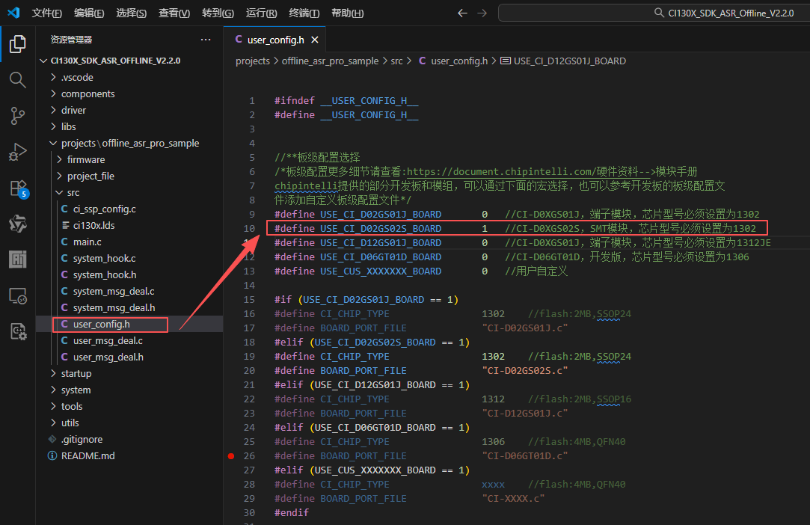Click the navigate back arrow in the title bar
The height and width of the screenshot is (525, 810).
click(464, 13)
